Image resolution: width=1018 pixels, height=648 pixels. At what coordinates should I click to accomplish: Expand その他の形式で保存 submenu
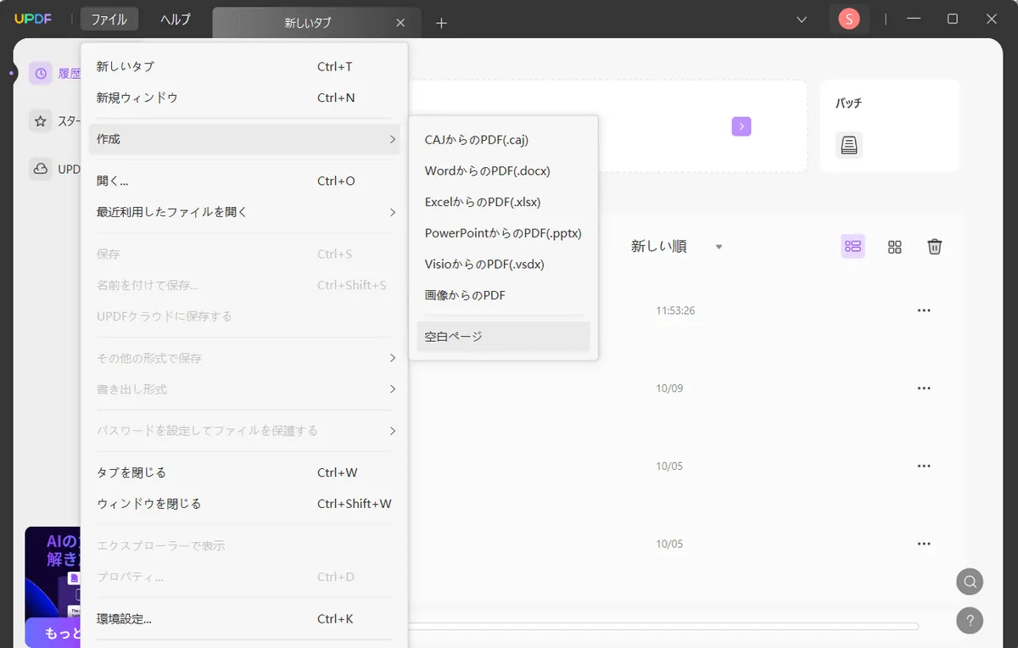click(244, 359)
